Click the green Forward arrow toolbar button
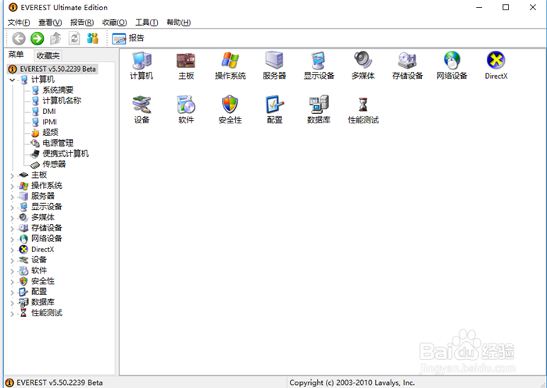 pos(38,38)
